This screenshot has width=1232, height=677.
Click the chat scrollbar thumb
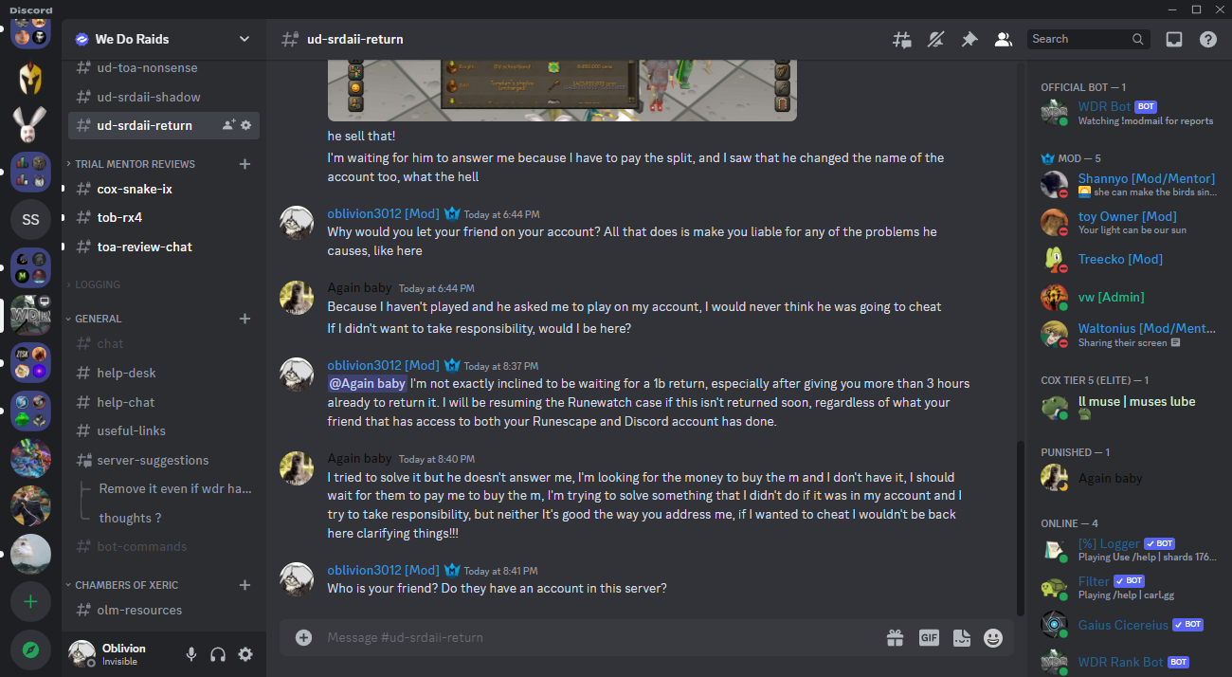1020,528
